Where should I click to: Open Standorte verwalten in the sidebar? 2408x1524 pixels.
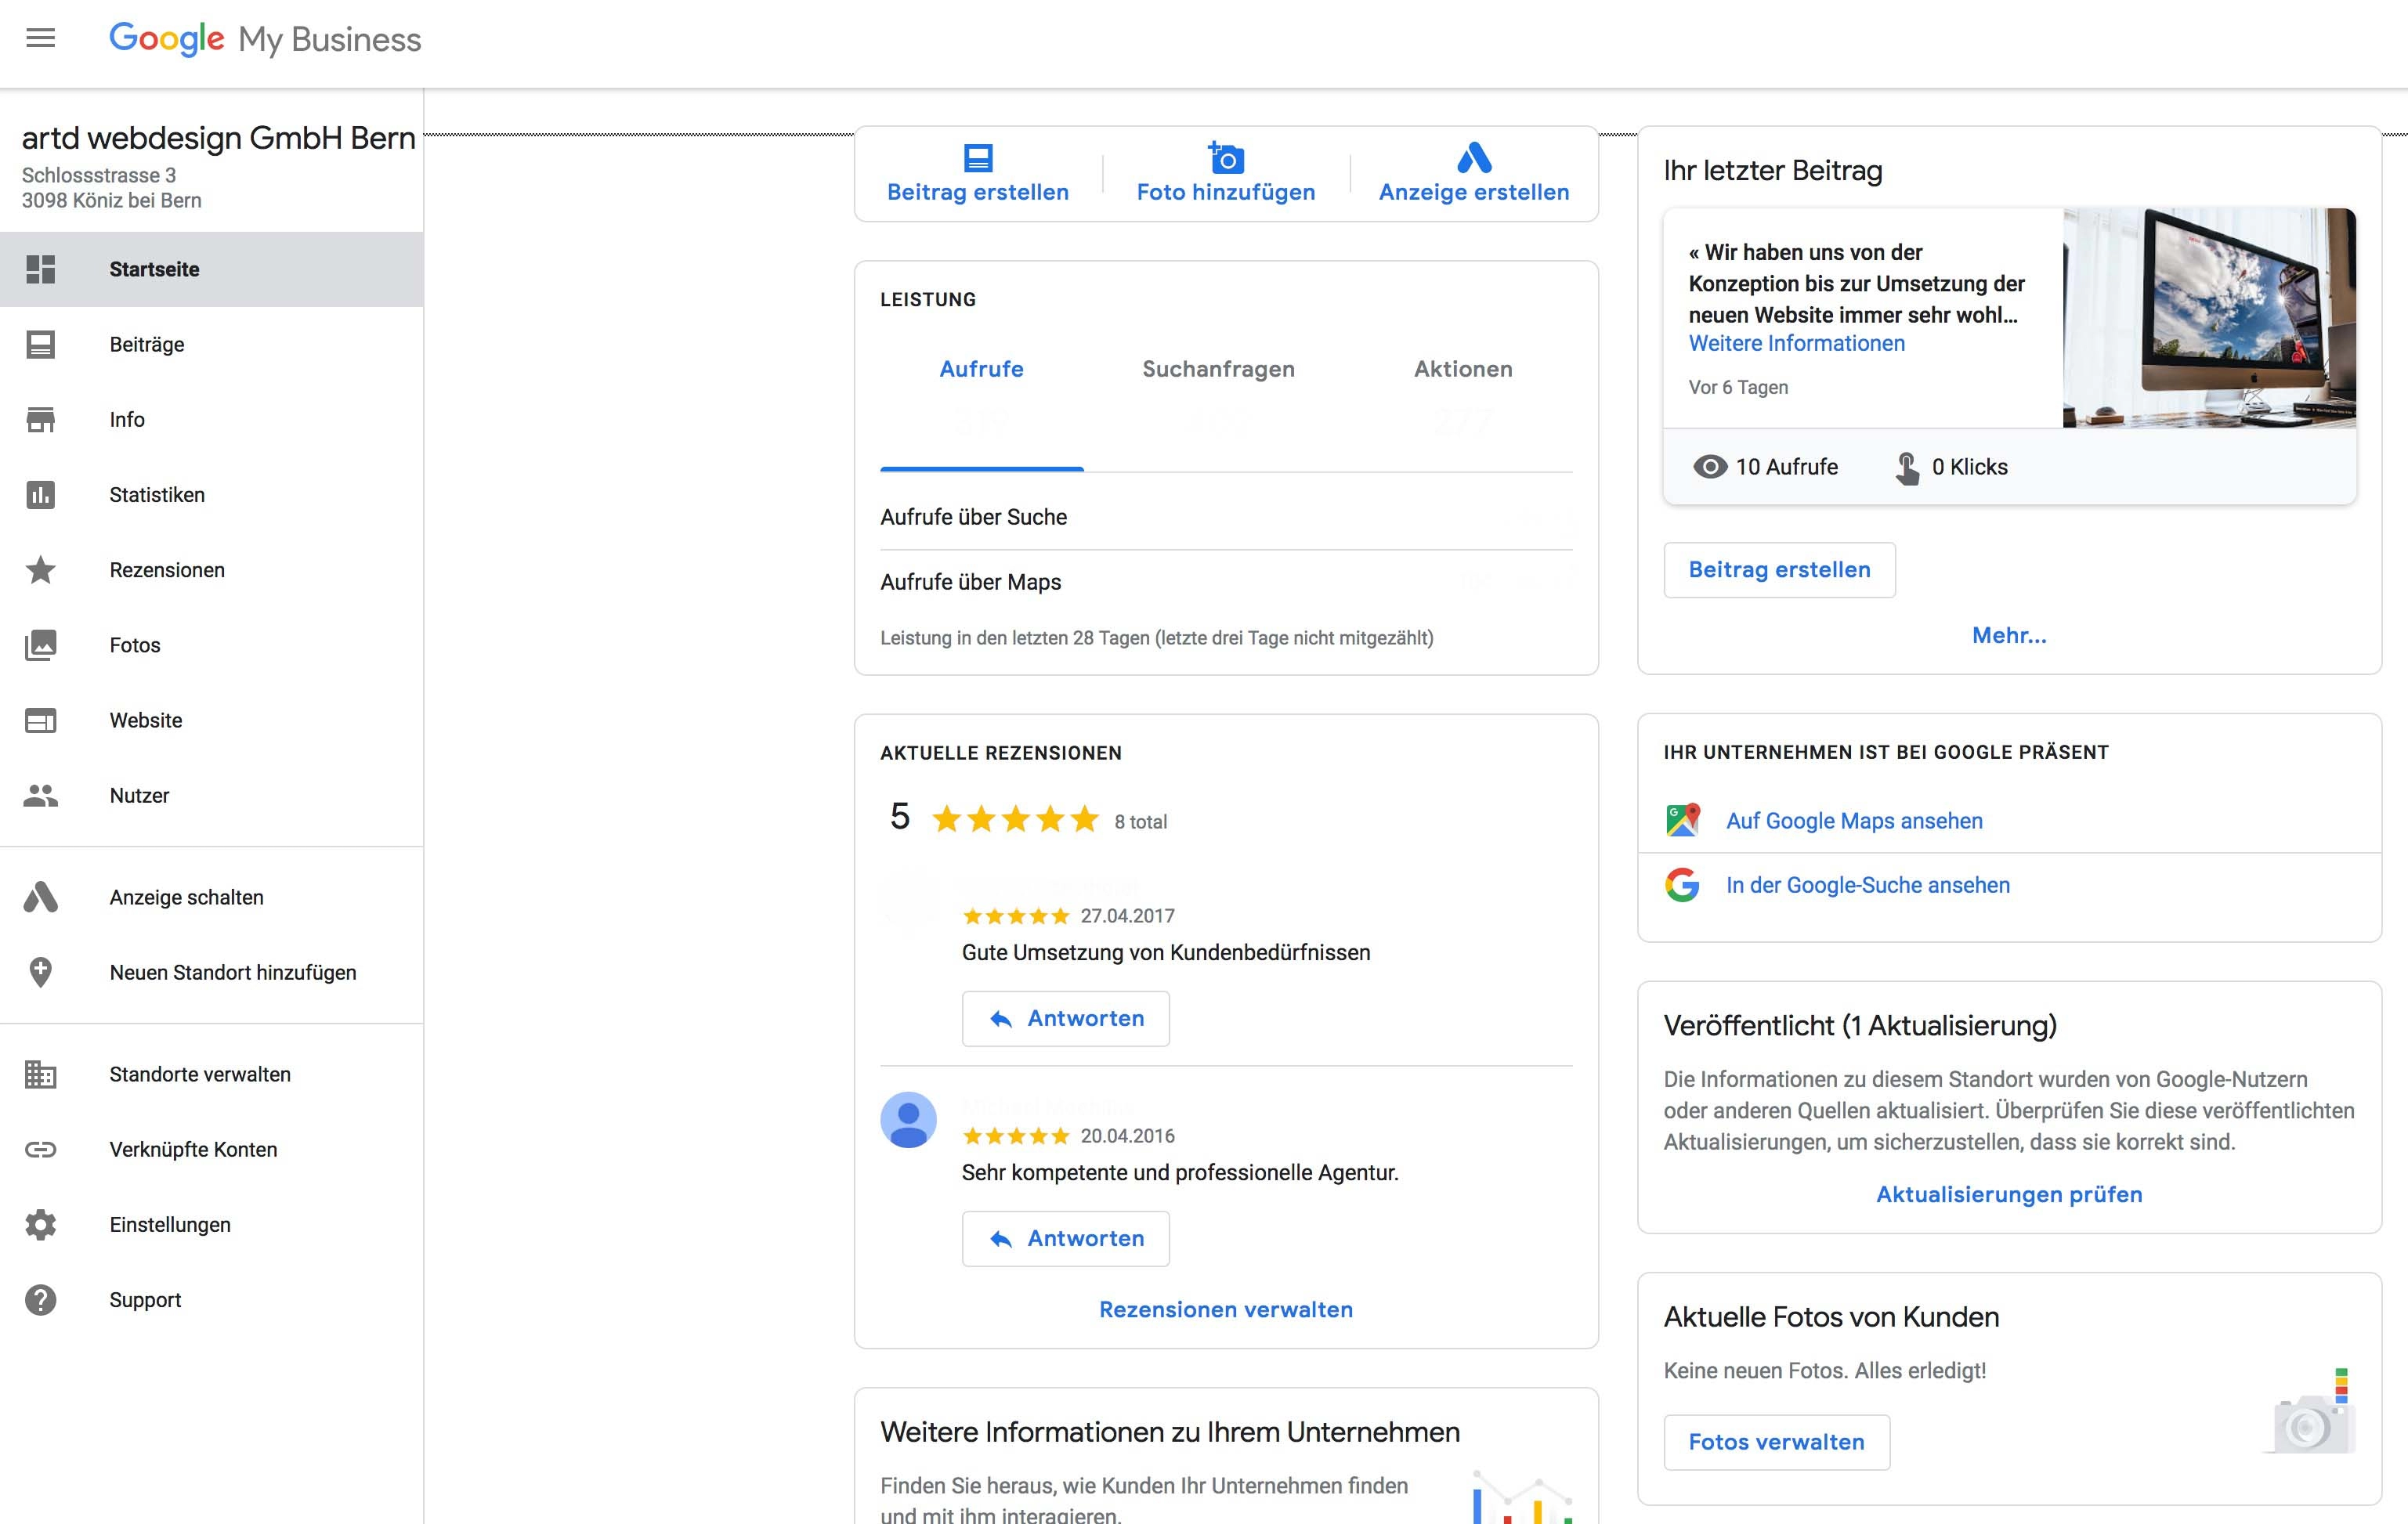[x=211, y=1074]
